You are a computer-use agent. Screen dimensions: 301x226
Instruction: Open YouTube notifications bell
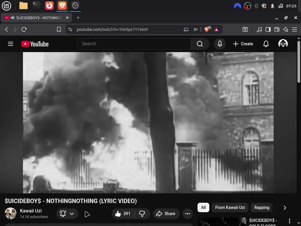tap(266, 44)
